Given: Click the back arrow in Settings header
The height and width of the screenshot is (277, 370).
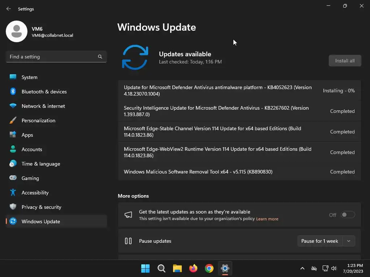Looking at the screenshot, I should (x=9, y=9).
